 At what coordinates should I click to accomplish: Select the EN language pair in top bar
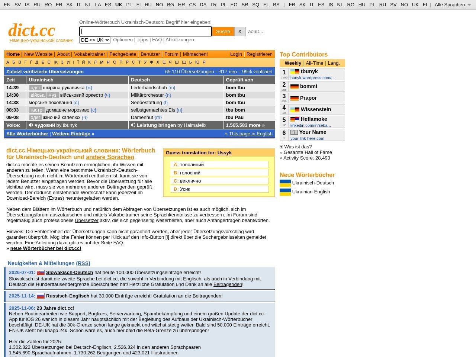(x=7, y=5)
